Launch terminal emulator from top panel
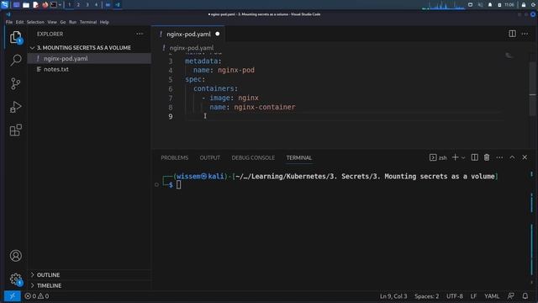The width and height of the screenshot is (538, 303). click(54, 5)
